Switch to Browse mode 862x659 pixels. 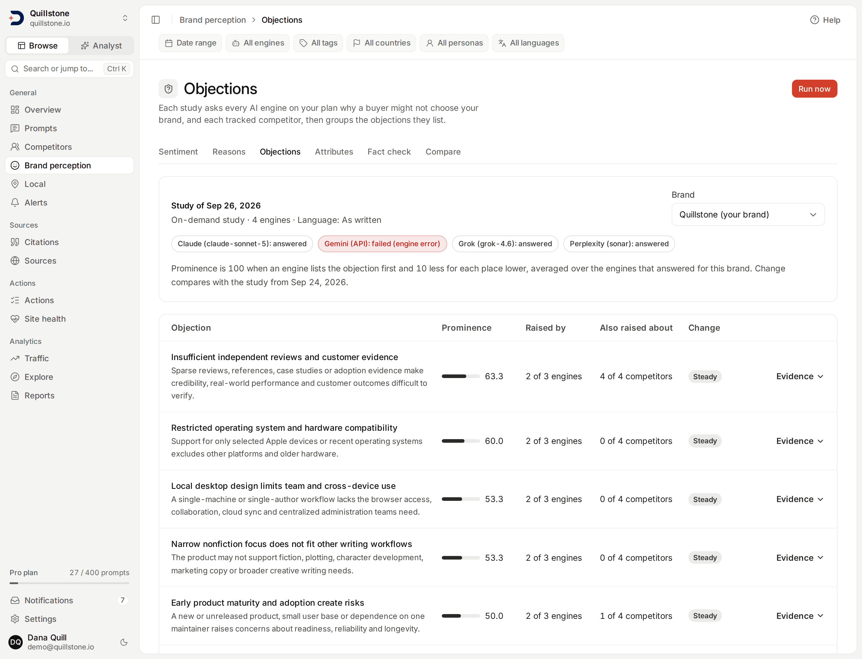click(x=38, y=46)
